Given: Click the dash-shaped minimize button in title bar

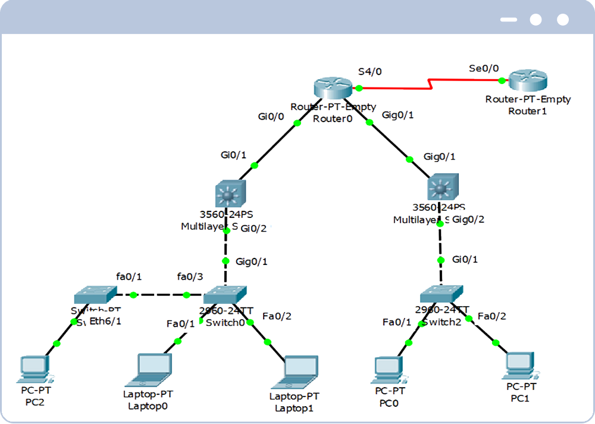Looking at the screenshot, I should coord(509,20).
